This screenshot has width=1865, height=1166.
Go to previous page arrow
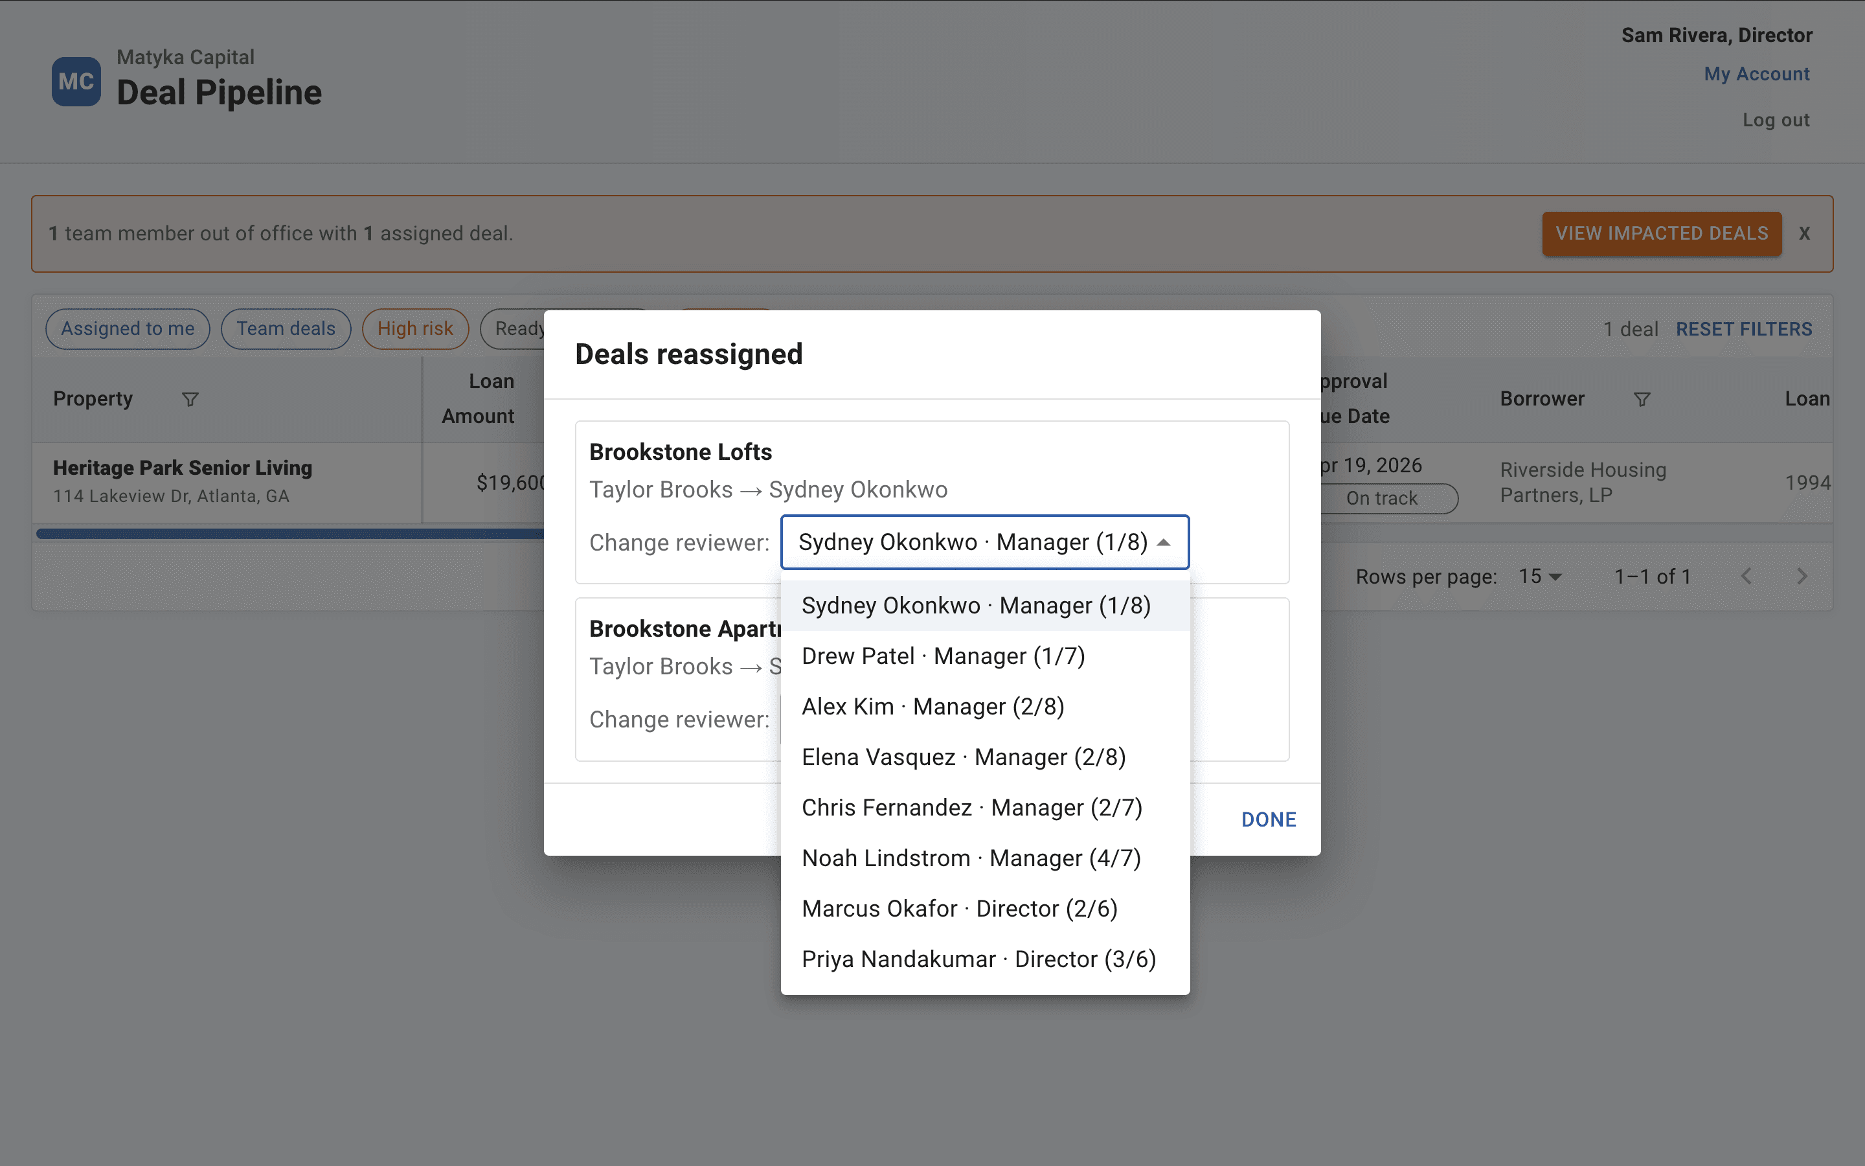(x=1746, y=576)
